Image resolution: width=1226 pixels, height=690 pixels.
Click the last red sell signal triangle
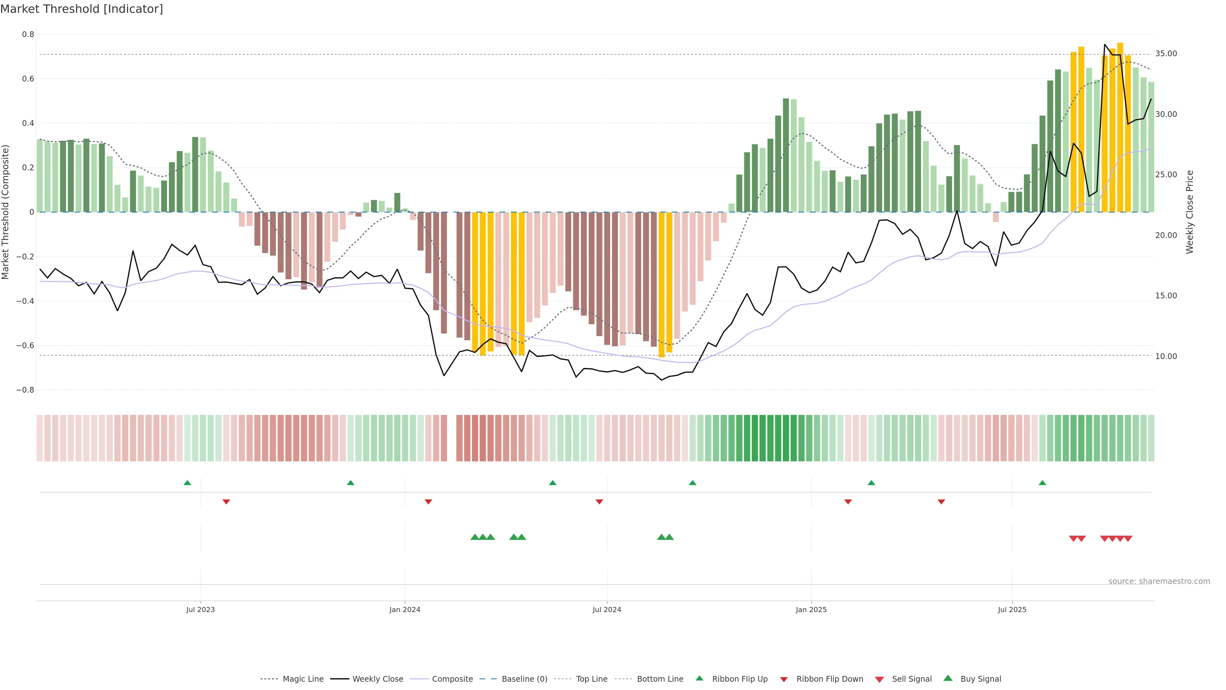(x=1128, y=539)
